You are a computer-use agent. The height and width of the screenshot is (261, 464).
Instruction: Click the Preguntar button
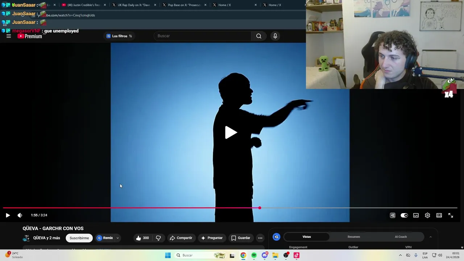(212, 238)
